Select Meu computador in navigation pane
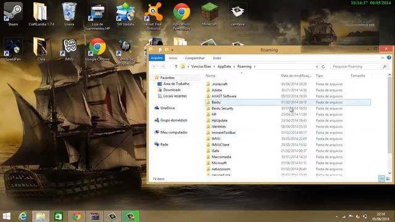The image size is (395, 222). 174,133
